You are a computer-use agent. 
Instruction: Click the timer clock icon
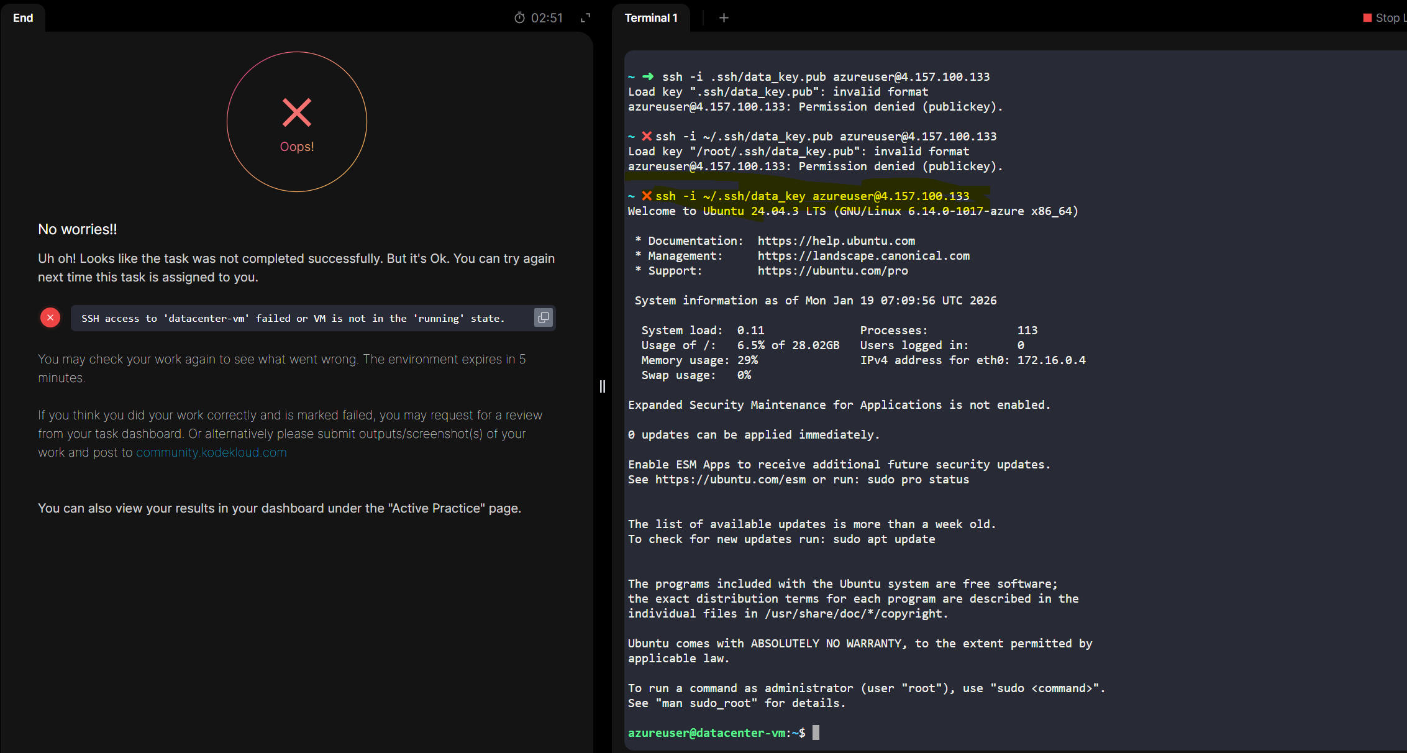pyautogui.click(x=519, y=18)
